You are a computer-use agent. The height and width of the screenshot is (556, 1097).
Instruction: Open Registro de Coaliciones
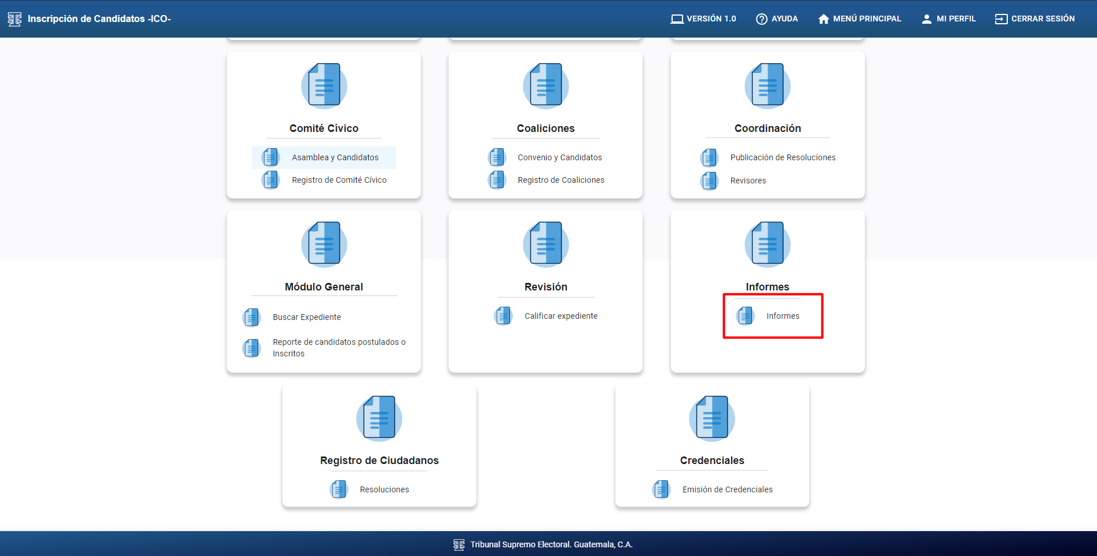tap(560, 180)
